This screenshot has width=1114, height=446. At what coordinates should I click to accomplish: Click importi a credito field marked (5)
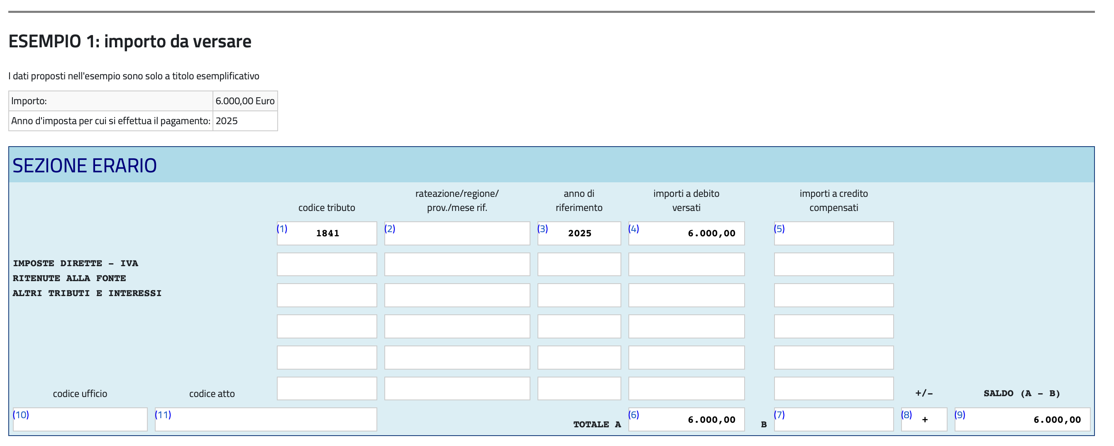click(x=833, y=233)
